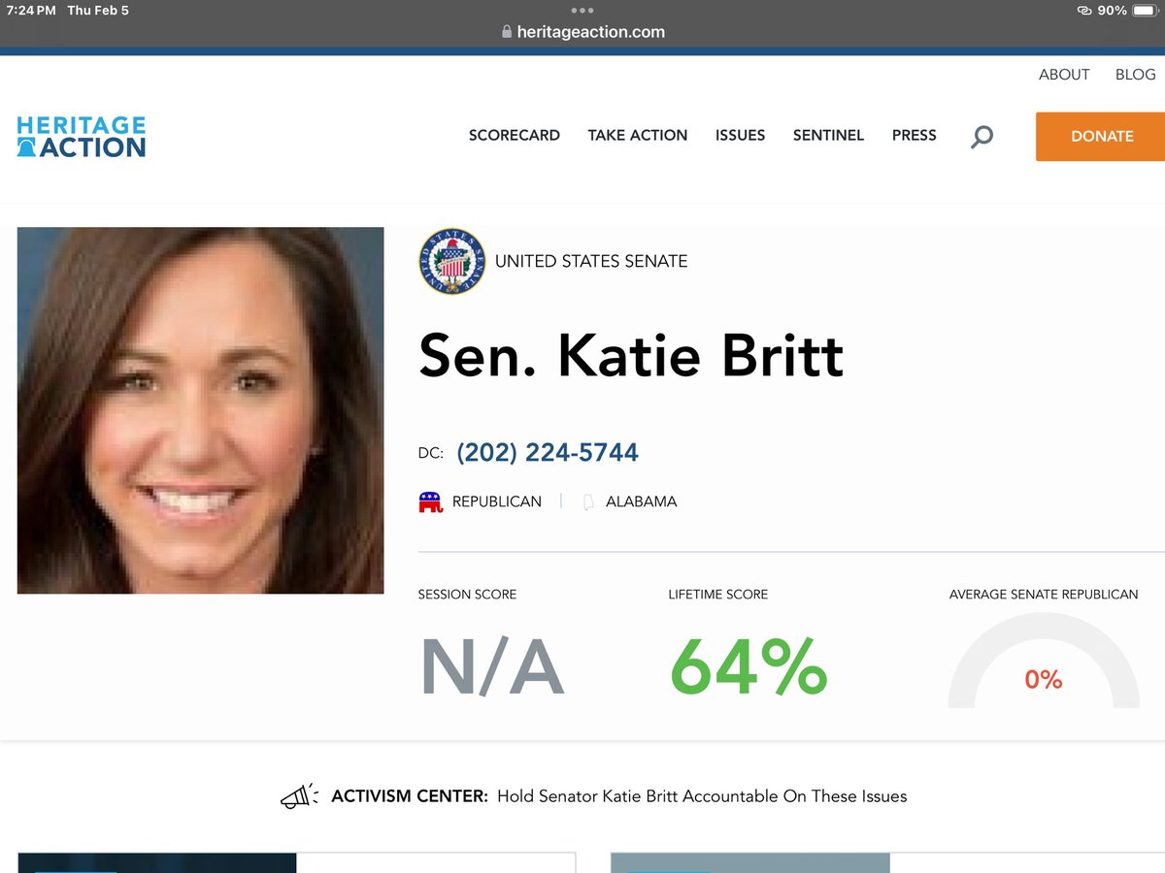
Task: Click the LIFETIME SCORE label
Action: [718, 595]
